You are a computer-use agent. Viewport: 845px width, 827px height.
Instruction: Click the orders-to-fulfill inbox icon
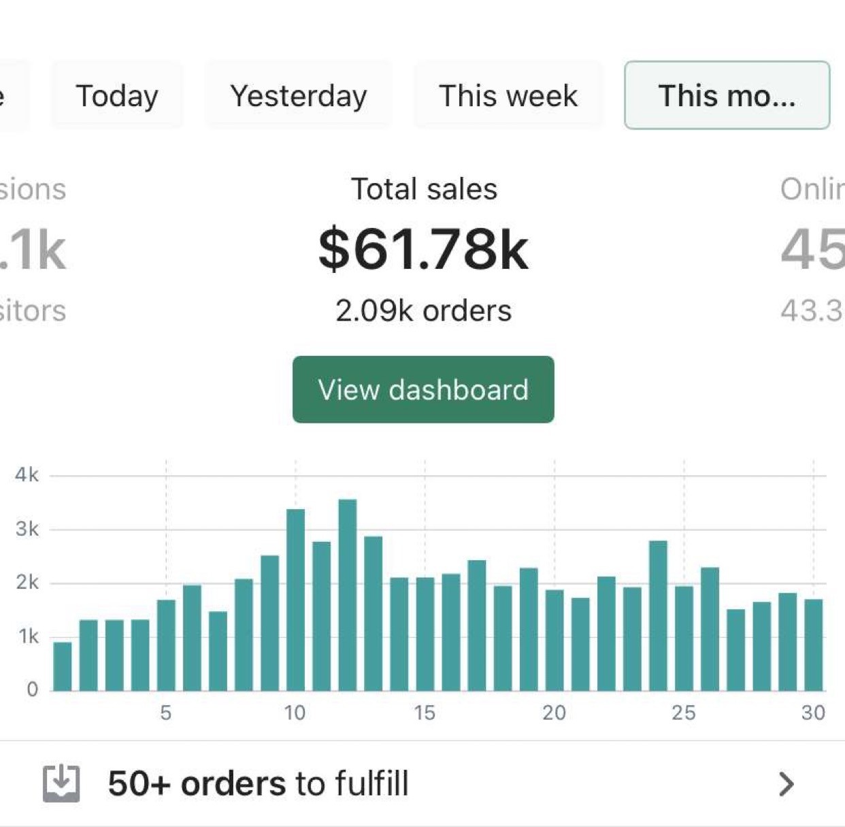click(61, 783)
